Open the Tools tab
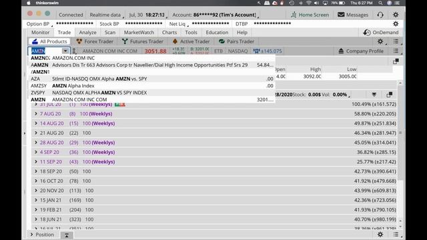 [x=191, y=33]
